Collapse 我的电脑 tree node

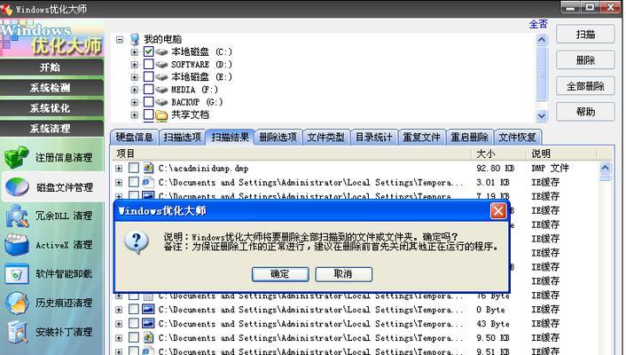tap(120, 39)
